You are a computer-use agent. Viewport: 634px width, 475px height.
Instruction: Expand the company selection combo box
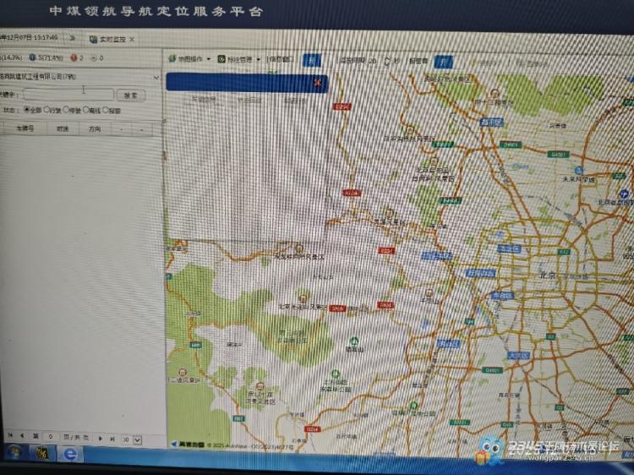156,77
